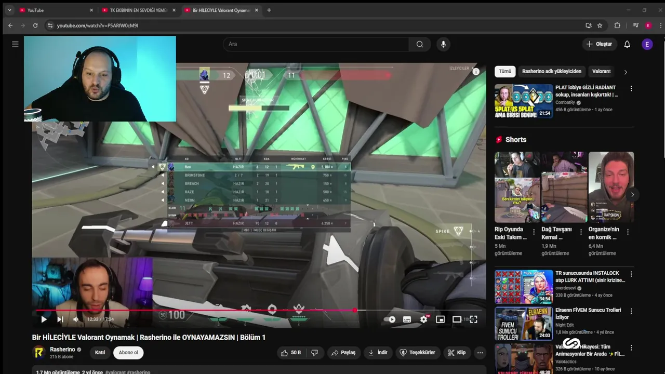Open options for Organize'nin short
Viewport: 665px width, 374px height.
628,232
